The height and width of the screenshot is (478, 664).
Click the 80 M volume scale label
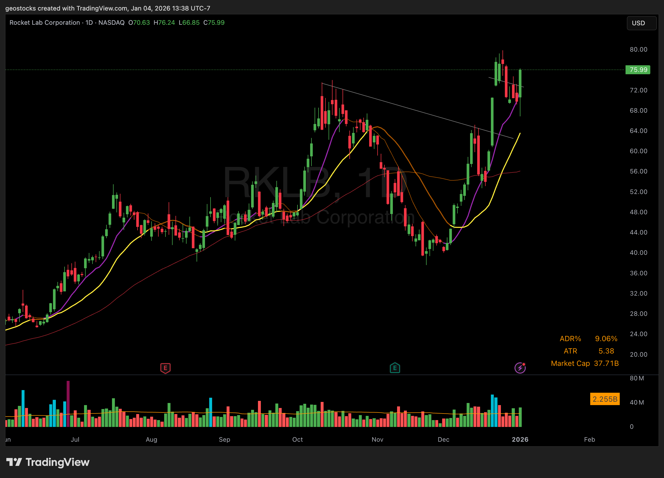[637, 378]
